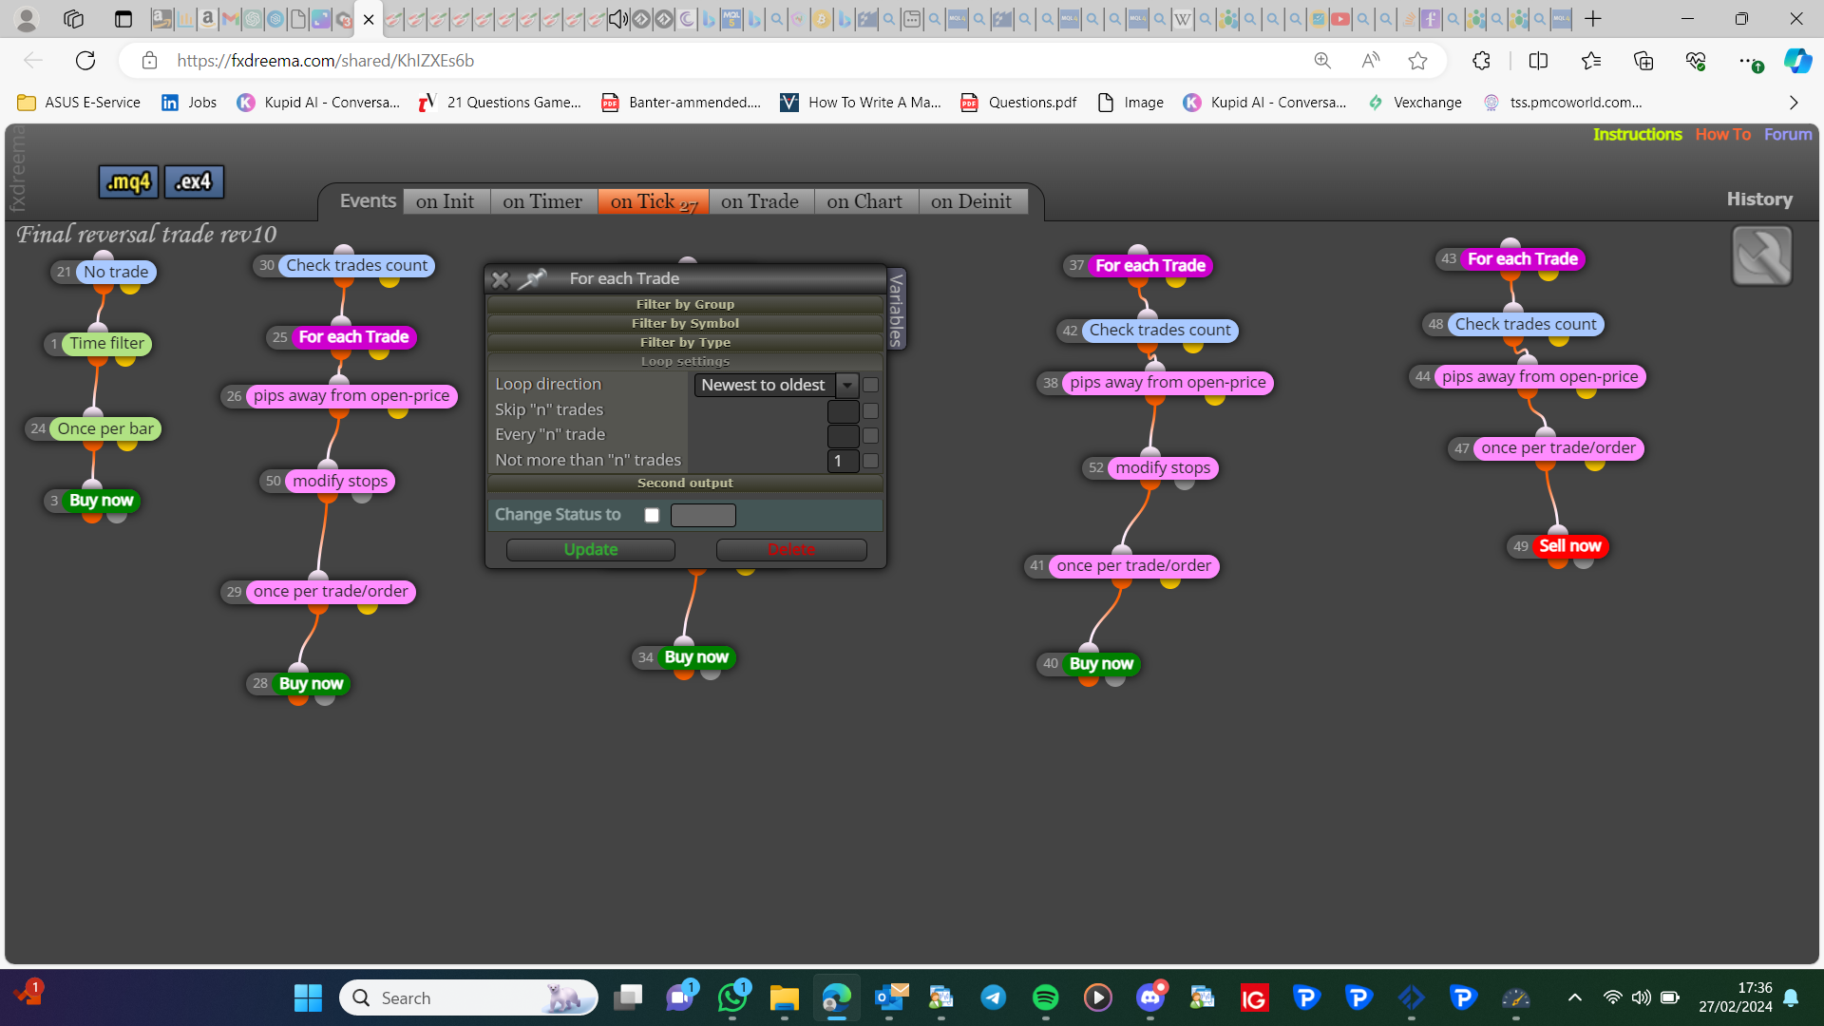Click the Skip n trades input field

[843, 410]
